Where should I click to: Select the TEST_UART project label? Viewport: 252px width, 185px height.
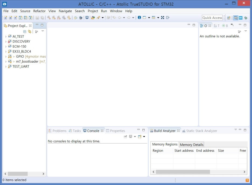21,66
